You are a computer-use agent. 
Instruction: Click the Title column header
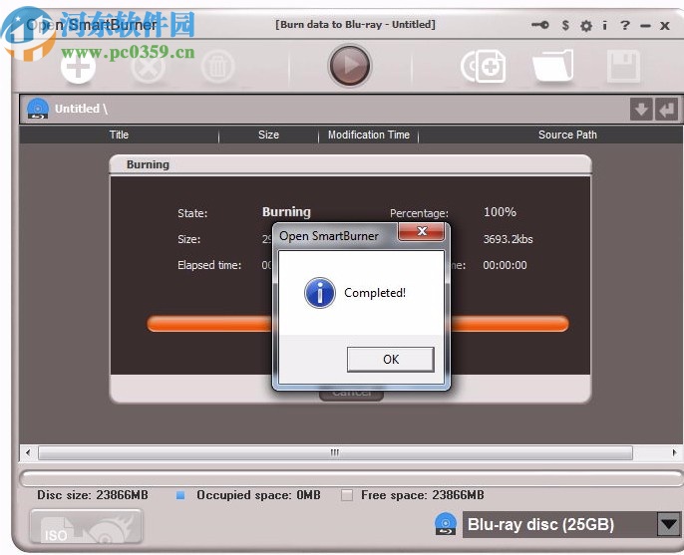point(119,135)
